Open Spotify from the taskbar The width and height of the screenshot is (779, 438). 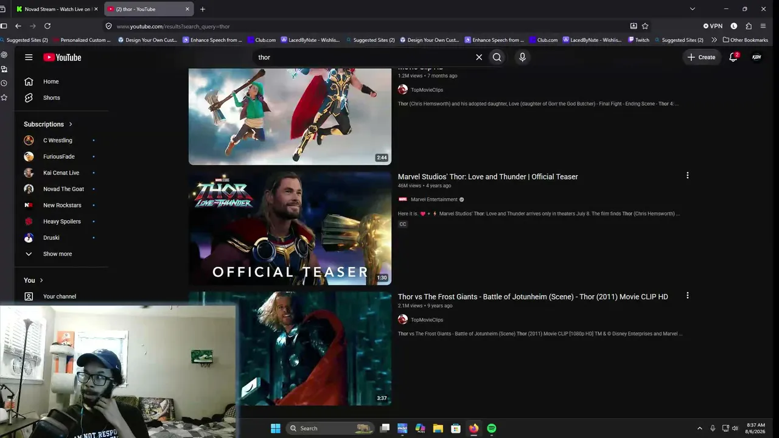coord(492,428)
